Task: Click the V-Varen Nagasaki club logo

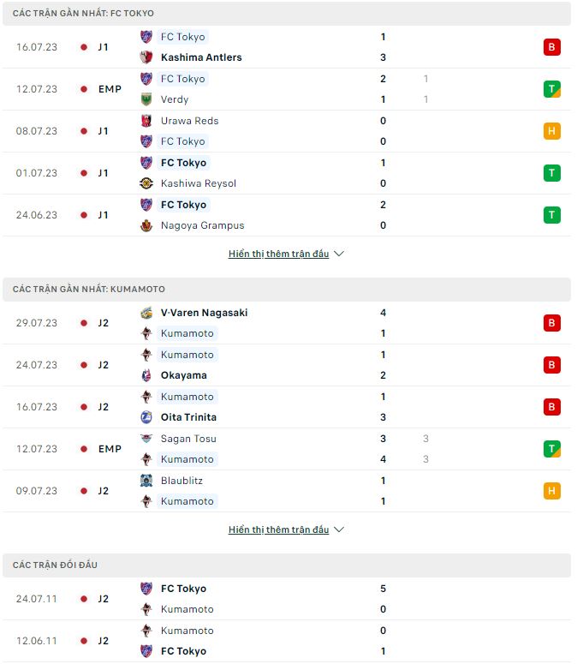Action: [x=146, y=313]
